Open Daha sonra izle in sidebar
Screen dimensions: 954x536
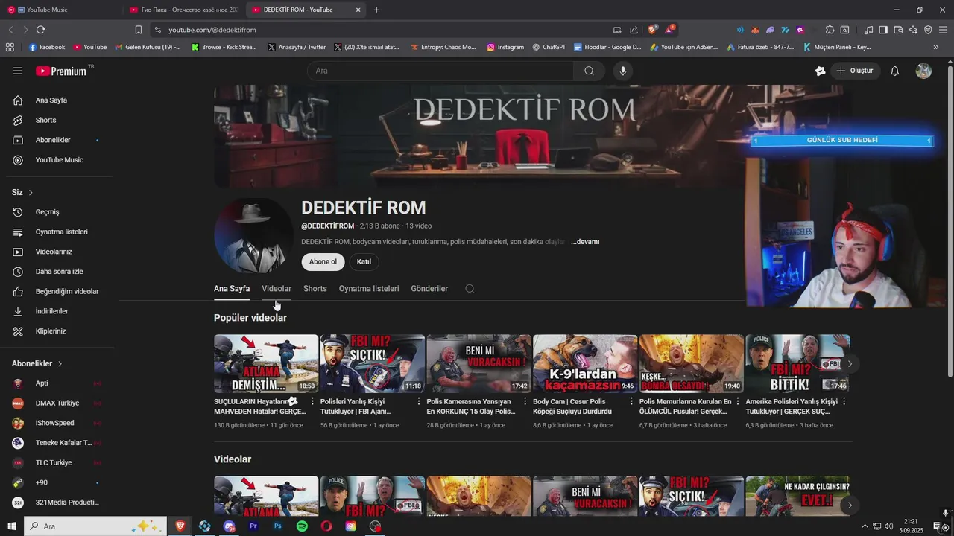[60, 272]
